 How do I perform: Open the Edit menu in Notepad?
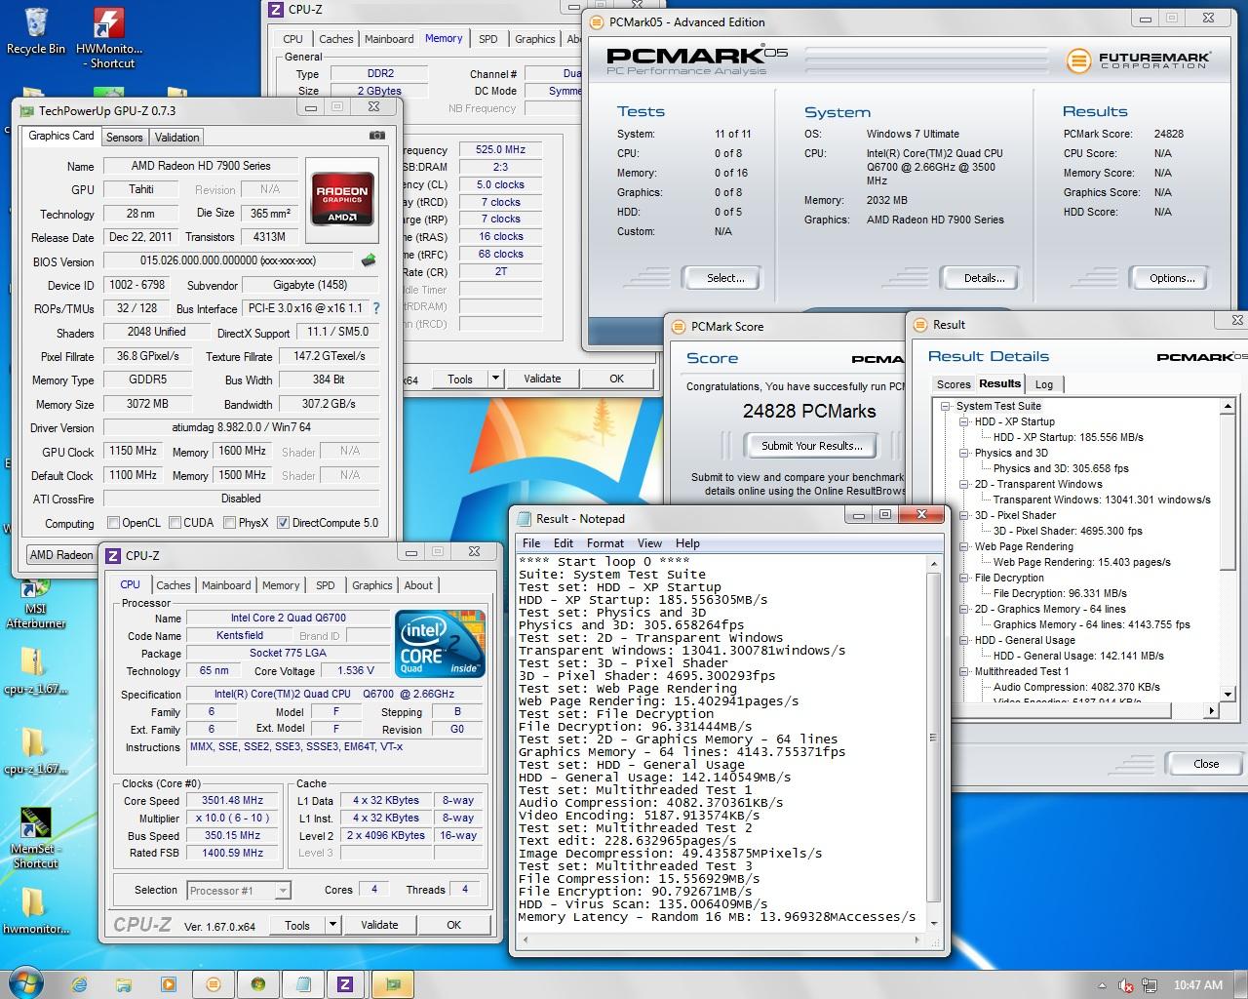[564, 543]
